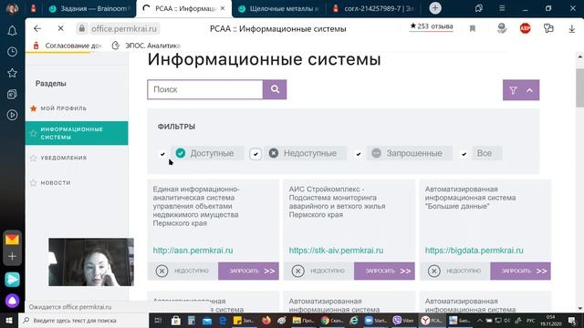This screenshot has height=328, width=584.
Task: Open Согласование bookmark
Action: click(x=68, y=46)
